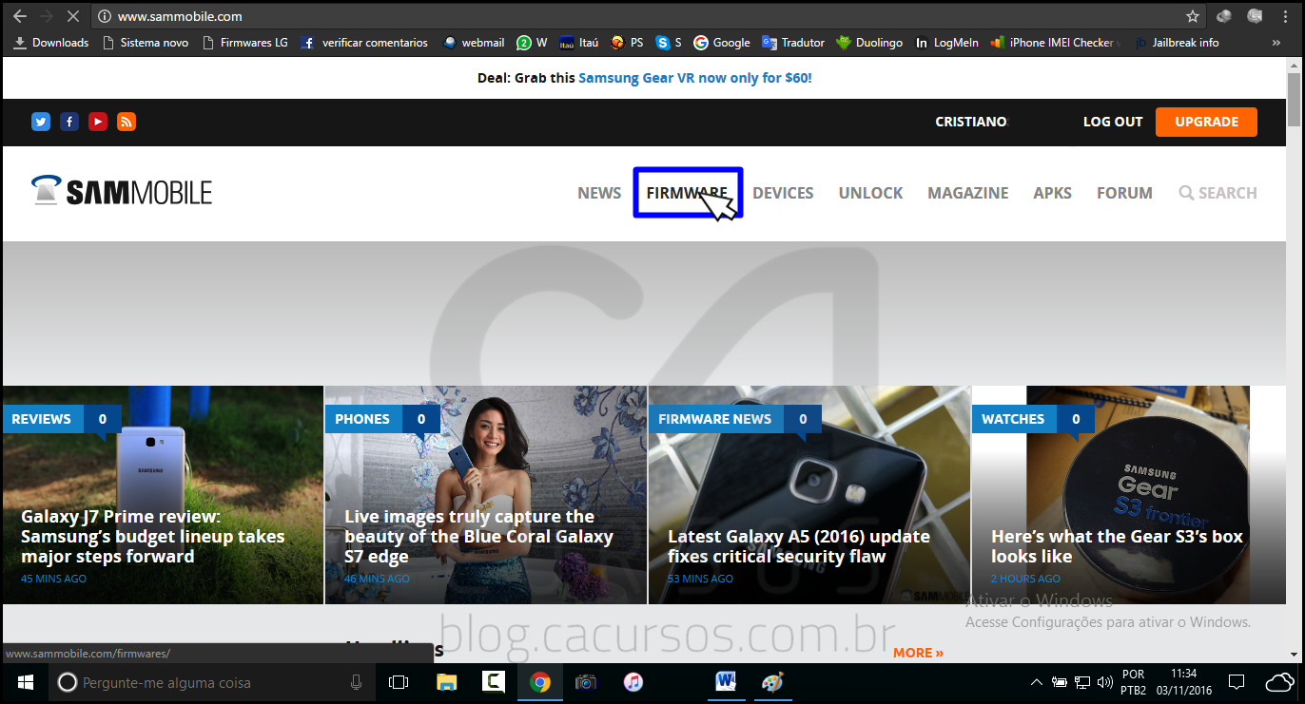Open the NEWS menu item
The image size is (1305, 704).
[599, 193]
